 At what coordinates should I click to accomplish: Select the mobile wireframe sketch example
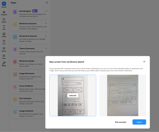(x=73, y=95)
